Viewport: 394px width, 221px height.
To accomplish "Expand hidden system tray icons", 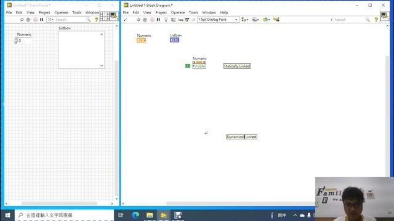I will (x=295, y=215).
